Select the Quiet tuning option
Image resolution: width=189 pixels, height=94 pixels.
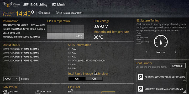[x=139, y=33]
